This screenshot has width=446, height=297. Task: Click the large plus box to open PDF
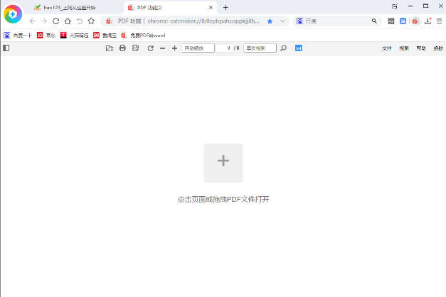click(x=223, y=163)
